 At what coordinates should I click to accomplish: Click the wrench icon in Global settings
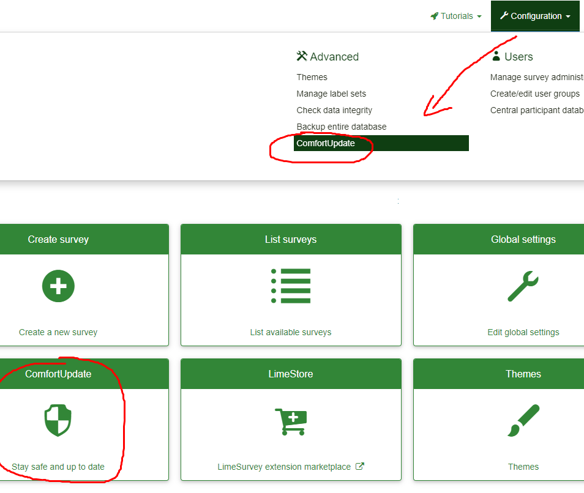coord(523,287)
